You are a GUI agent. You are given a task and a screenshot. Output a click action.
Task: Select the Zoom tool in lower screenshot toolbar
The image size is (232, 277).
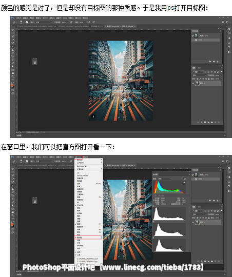coord(13,215)
